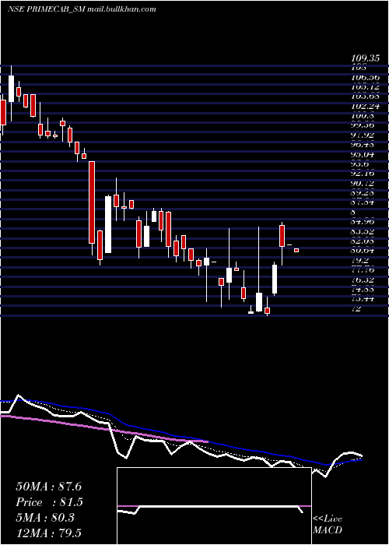The image size is (389, 545).
Task: Click the 72 bottom price axis label
Action: point(356,308)
